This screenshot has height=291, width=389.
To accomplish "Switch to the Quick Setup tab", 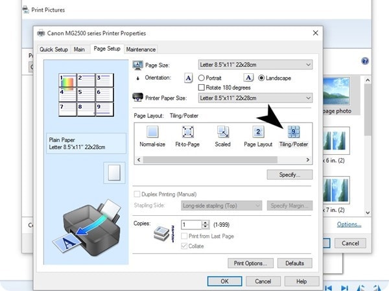I will [x=54, y=49].
